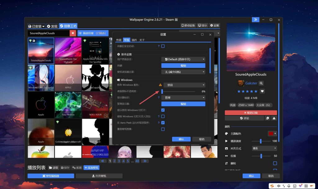Image resolution: width=318 pixels, height=189 pixels.
Task: Click the red clear-search X button
Action: coord(73,33)
